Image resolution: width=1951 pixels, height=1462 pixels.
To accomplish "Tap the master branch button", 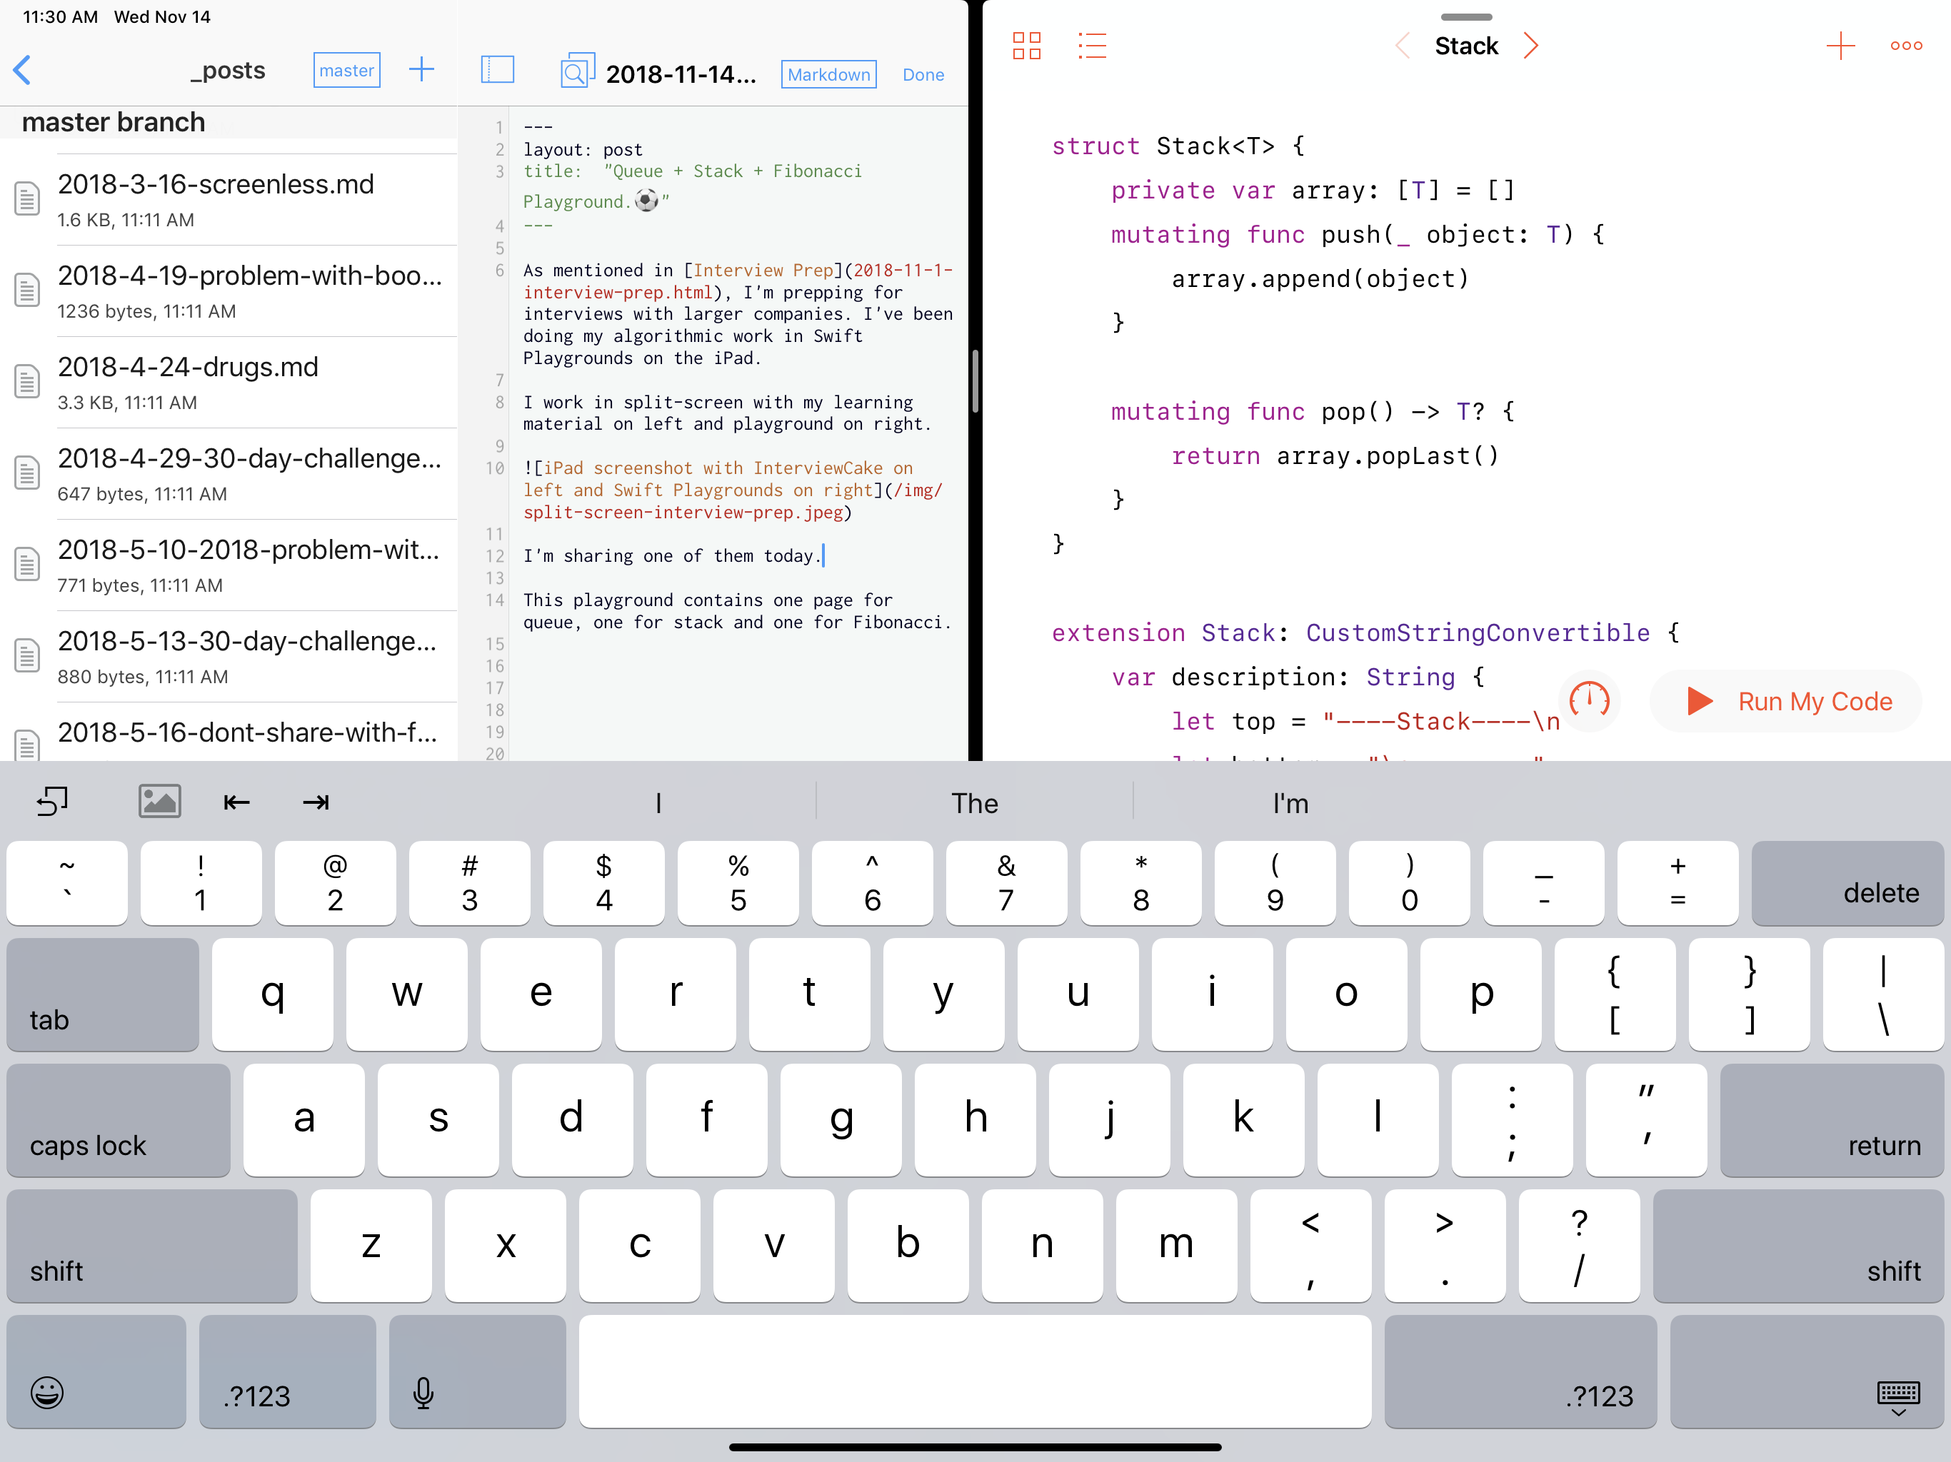I will pyautogui.click(x=346, y=70).
